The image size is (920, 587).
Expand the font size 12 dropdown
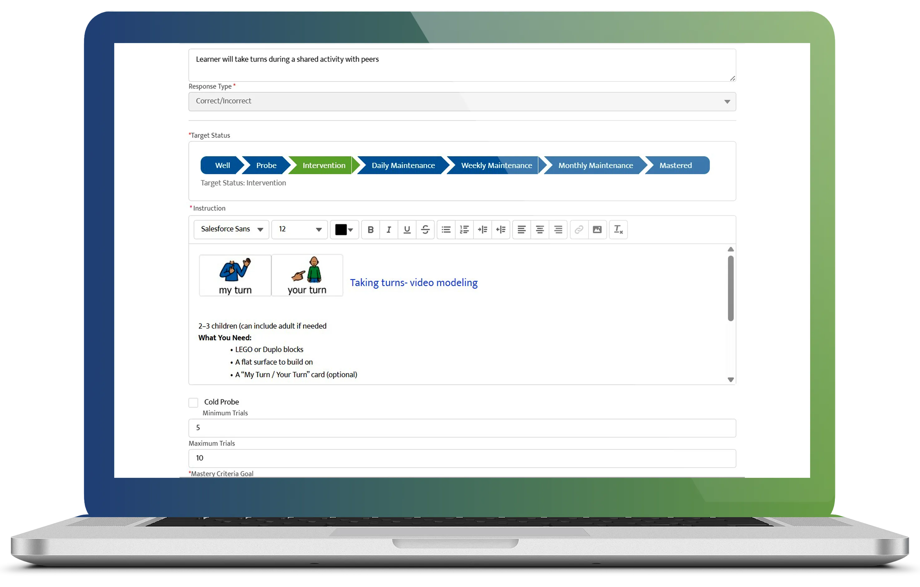pyautogui.click(x=300, y=229)
